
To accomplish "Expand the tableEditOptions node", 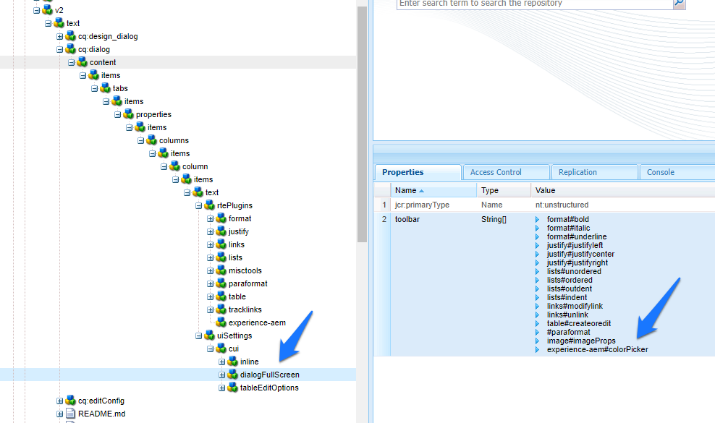I will click(x=221, y=388).
